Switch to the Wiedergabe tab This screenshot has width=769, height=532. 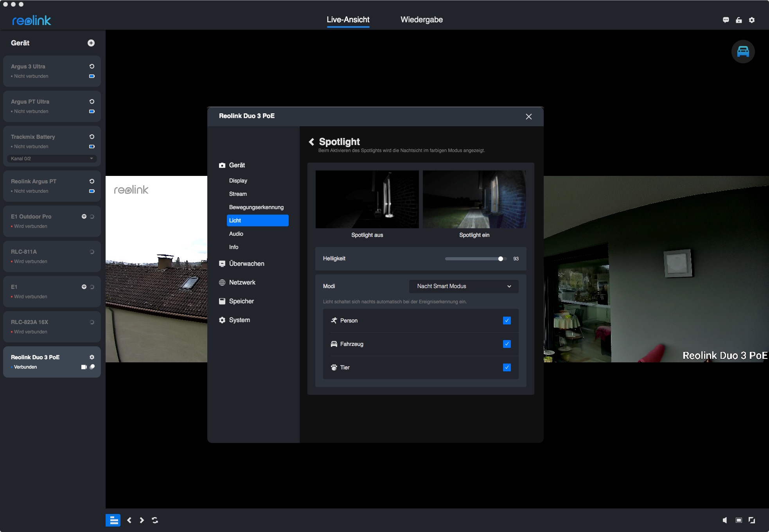pyautogui.click(x=422, y=20)
